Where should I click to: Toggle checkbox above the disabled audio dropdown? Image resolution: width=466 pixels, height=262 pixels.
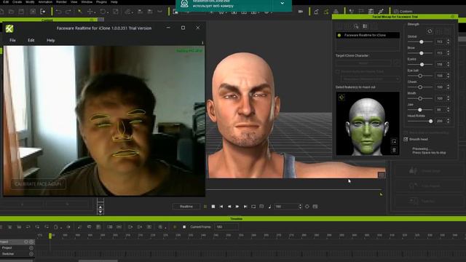pyautogui.click(x=337, y=71)
